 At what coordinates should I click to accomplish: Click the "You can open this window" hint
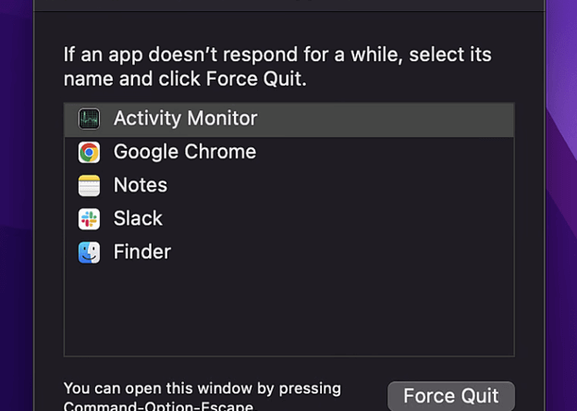coord(202,389)
